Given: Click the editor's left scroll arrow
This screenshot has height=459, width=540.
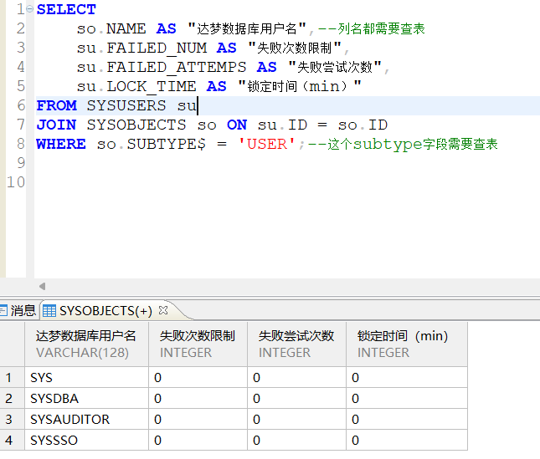Looking at the screenshot, I should [42, 286].
